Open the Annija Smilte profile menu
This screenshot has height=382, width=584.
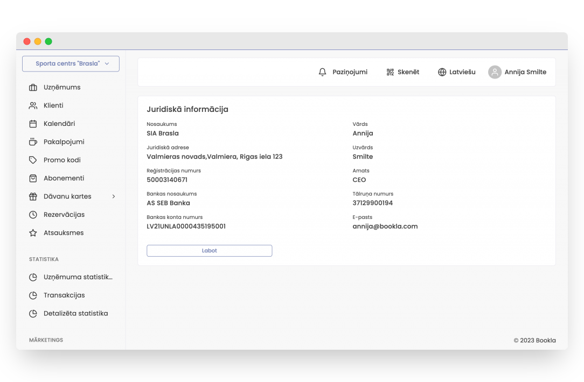517,72
